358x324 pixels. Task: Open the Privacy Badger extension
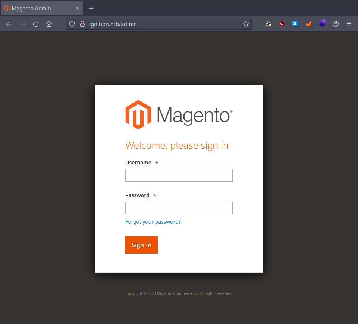[268, 24]
